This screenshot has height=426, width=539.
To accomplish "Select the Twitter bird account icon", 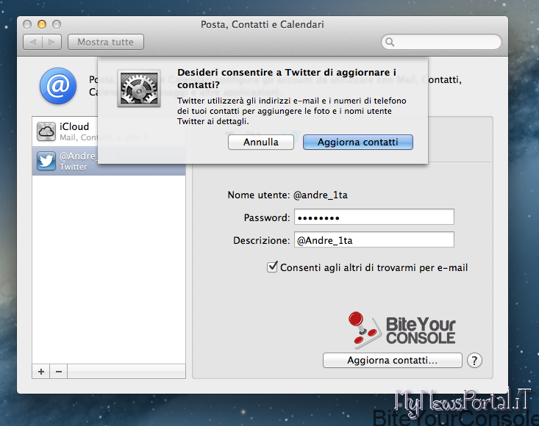I will 46,161.
